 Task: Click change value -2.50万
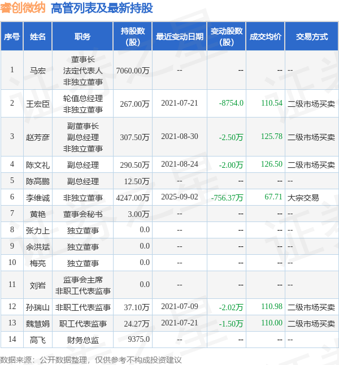tap(231, 137)
